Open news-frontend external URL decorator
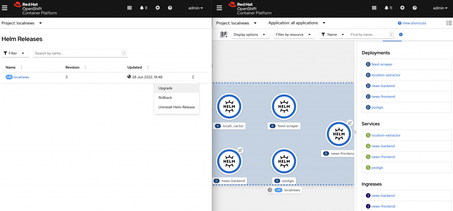Screen dimensions: 453x211 [x=349, y=123]
